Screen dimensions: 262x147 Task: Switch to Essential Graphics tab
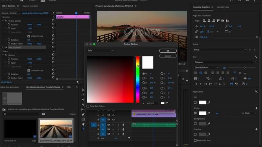pos(201,7)
